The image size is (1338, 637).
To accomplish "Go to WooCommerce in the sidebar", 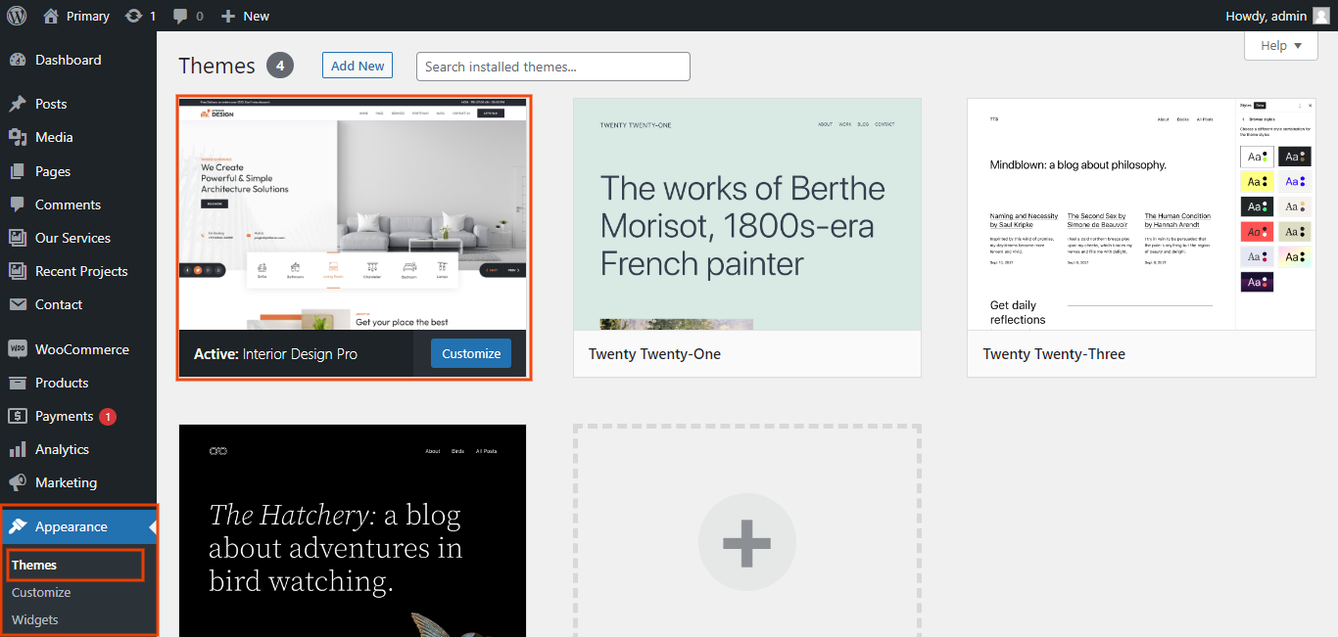I will [x=81, y=349].
